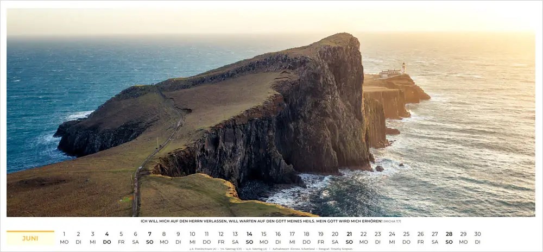Viewport: 543px width, 252px height.
Task: Select day 23 DI in calendar strip
Action: [378, 238]
